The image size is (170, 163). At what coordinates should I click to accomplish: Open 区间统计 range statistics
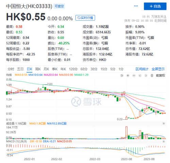pyautogui.click(x=142, y=69)
